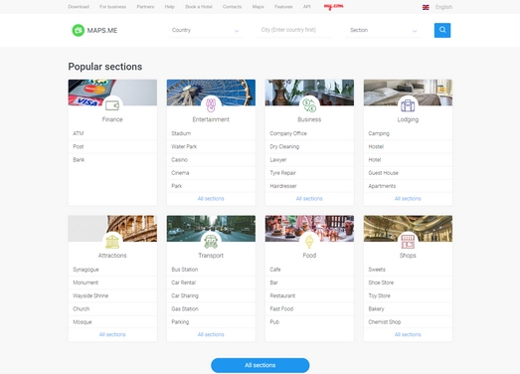Open the Car Sharing link
This screenshot has width=520, height=374.
pyautogui.click(x=185, y=295)
